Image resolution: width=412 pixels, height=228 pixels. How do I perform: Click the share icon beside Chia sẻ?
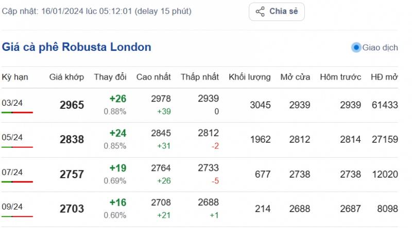[260, 11]
